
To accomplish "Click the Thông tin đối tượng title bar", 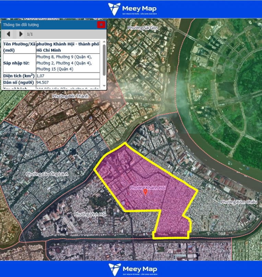I will tap(48, 25).
